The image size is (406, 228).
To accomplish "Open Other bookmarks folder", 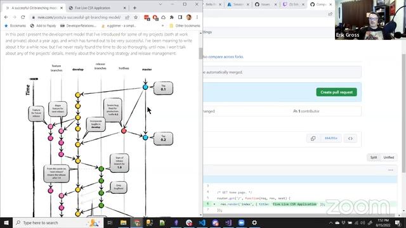I will (x=185, y=26).
